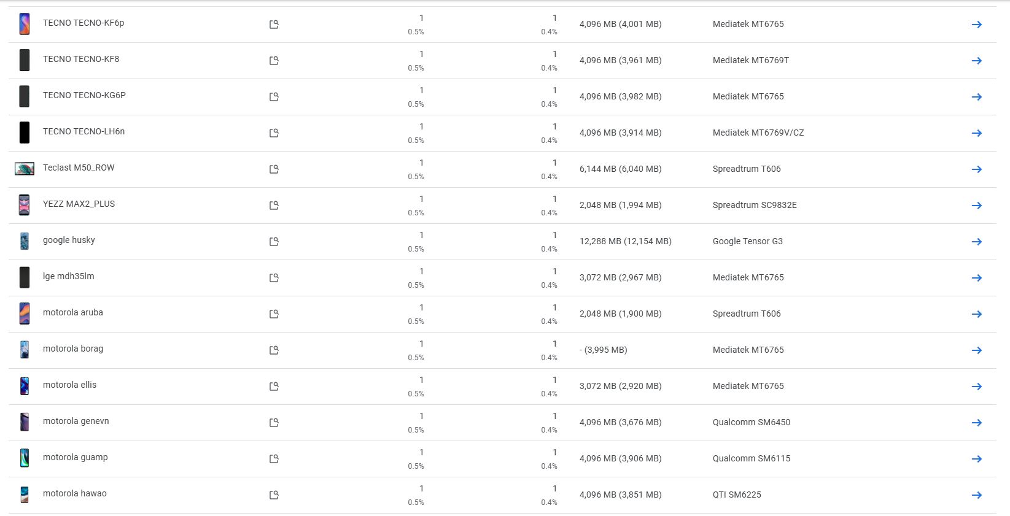Open arrow for lge mdh35lm row
The image size is (1010, 516).
pyautogui.click(x=976, y=278)
